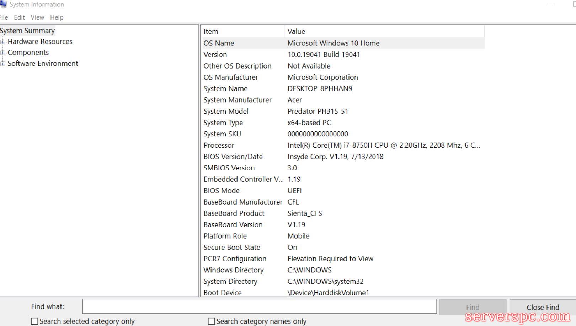Viewport: 576px width, 326px height.
Task: Expand the Hardware Resources tree node
Action: coord(3,42)
